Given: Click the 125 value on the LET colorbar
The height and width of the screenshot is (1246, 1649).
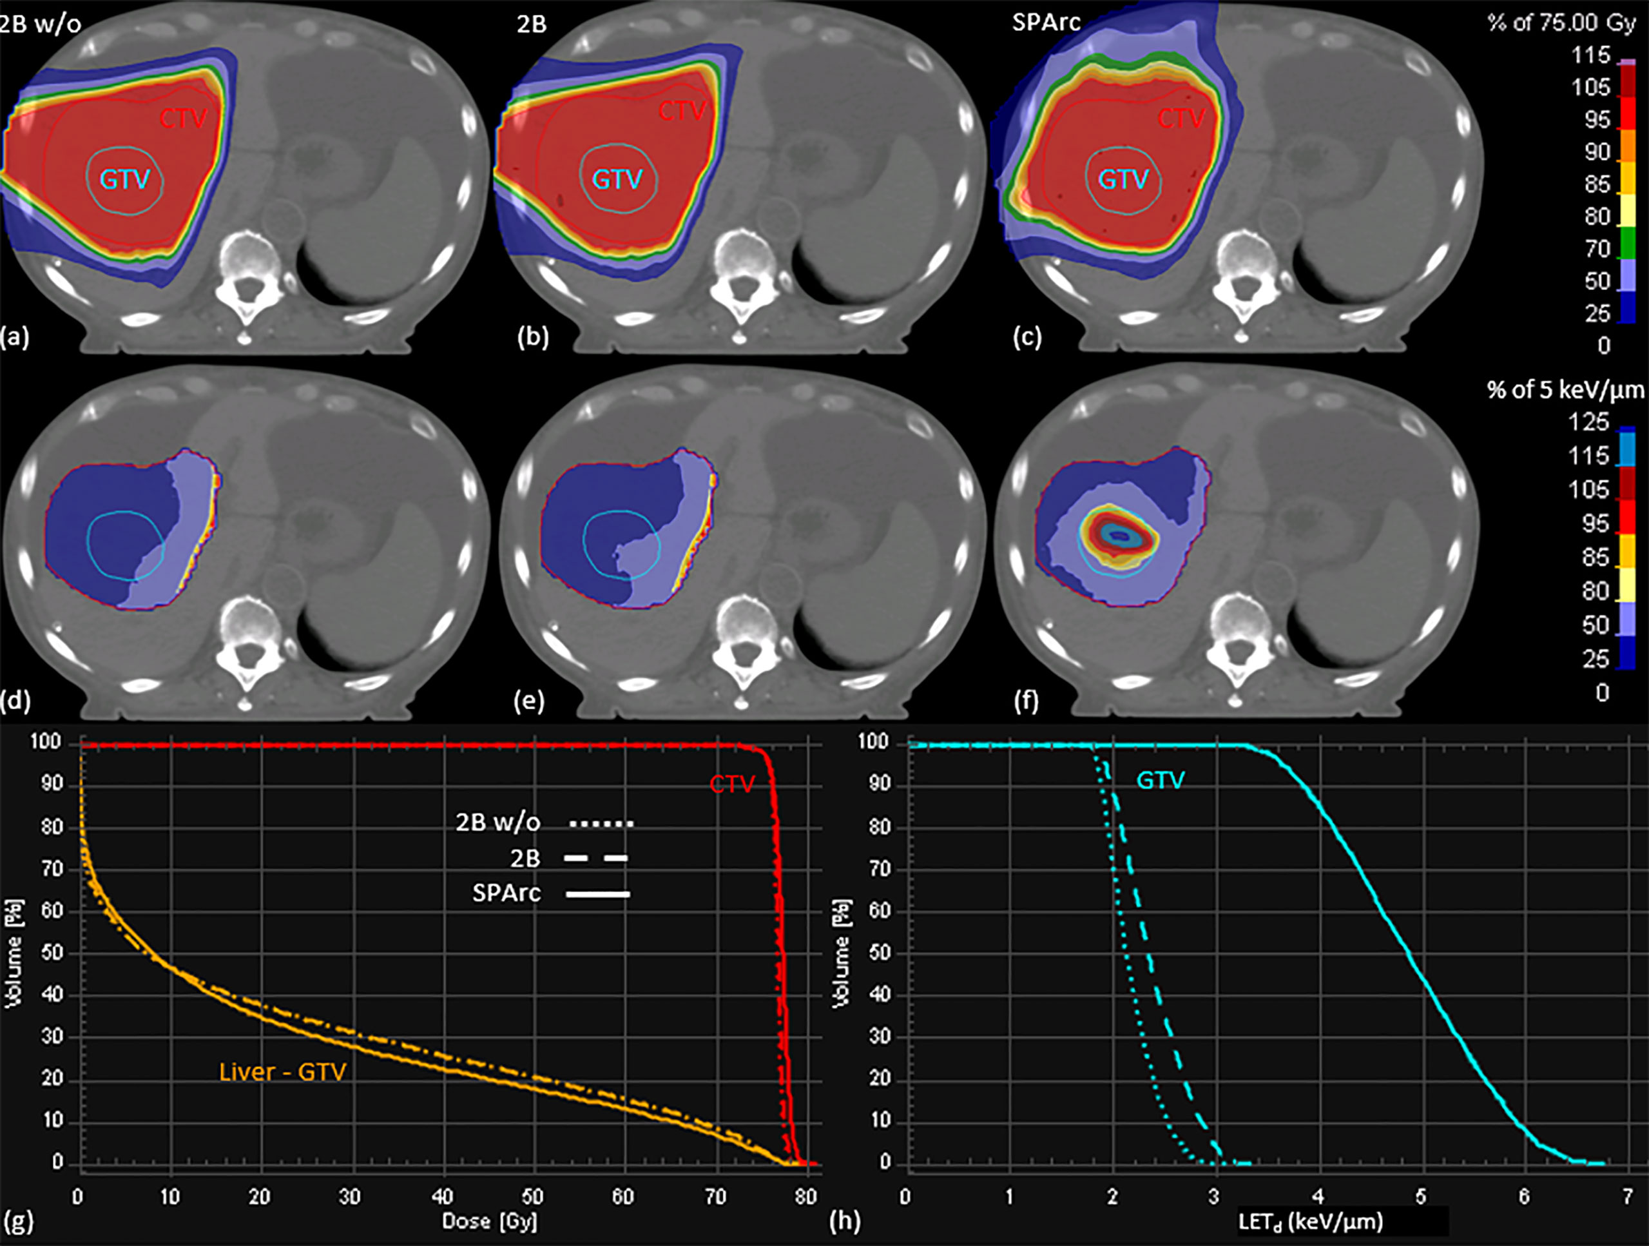Looking at the screenshot, I should click(1588, 422).
